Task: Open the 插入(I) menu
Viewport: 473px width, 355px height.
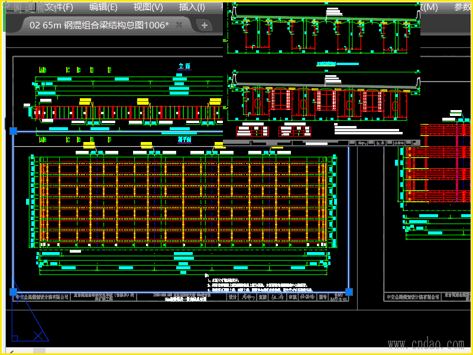Action: (192, 7)
